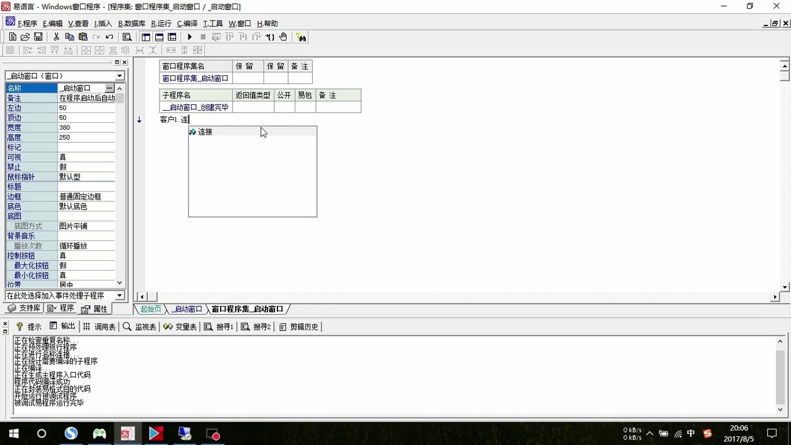Click the Redo arrow toolbar icon

(x=96, y=37)
